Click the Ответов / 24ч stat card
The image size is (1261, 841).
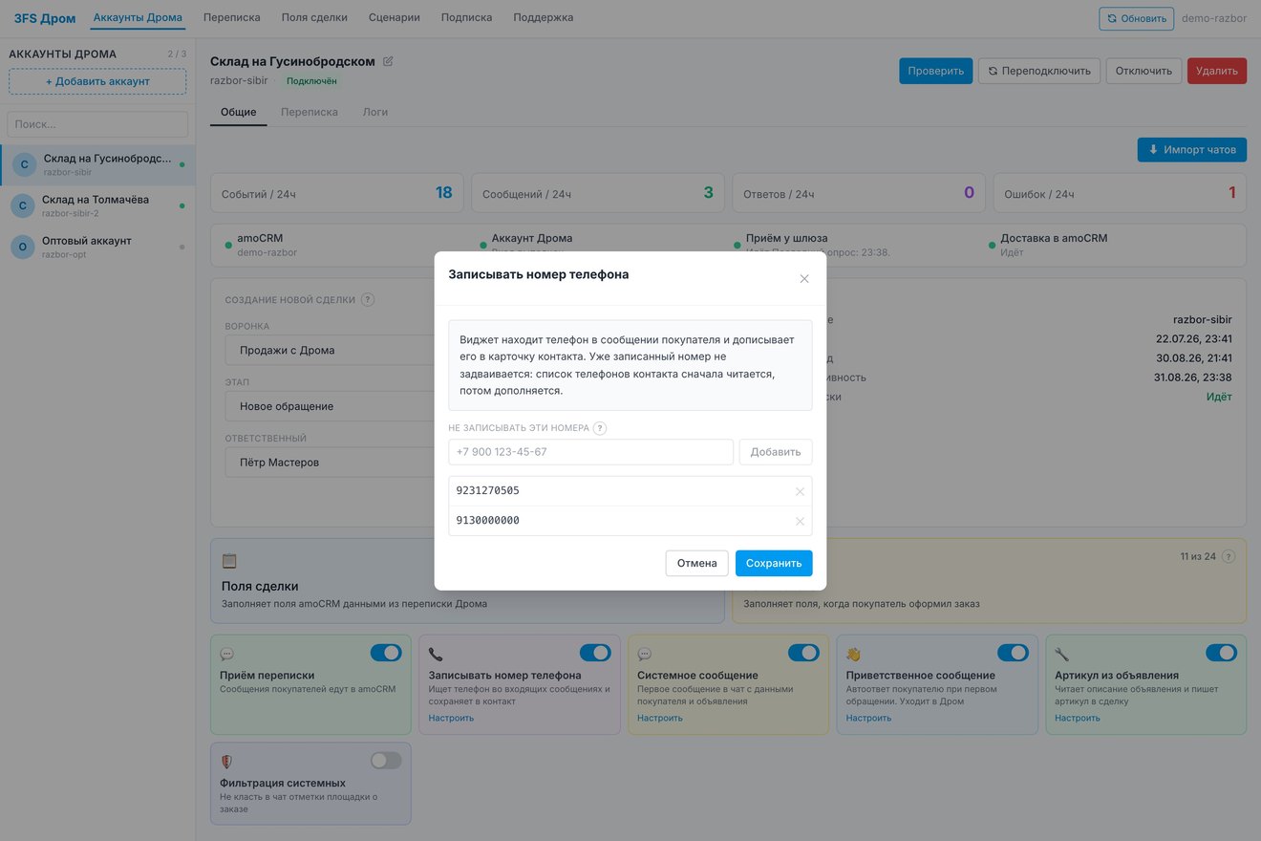pyautogui.click(x=859, y=193)
